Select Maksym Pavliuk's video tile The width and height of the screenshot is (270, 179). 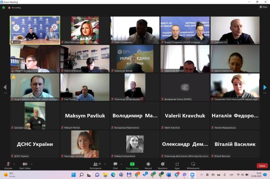click(x=84, y=116)
